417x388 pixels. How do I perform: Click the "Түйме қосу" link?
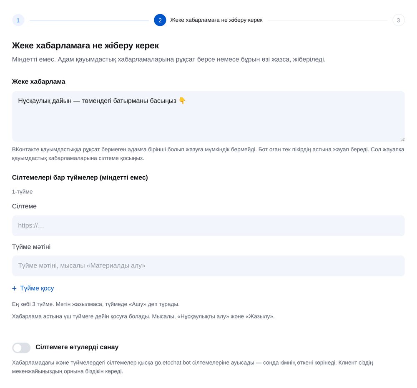tap(37, 288)
